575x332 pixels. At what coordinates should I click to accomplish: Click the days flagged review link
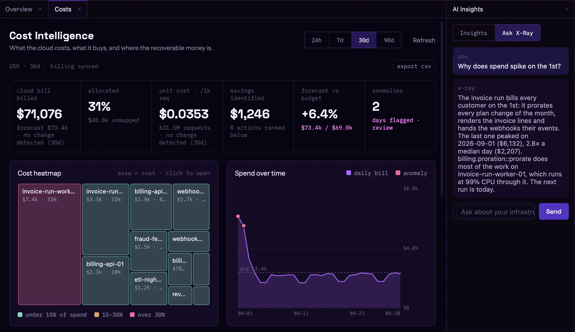(396, 124)
